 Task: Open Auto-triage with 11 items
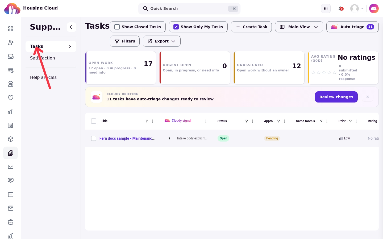pos(352,27)
